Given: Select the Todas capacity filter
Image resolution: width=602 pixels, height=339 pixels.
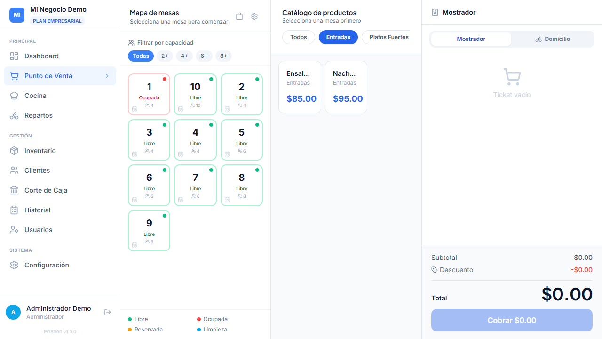Looking at the screenshot, I should coord(141,56).
